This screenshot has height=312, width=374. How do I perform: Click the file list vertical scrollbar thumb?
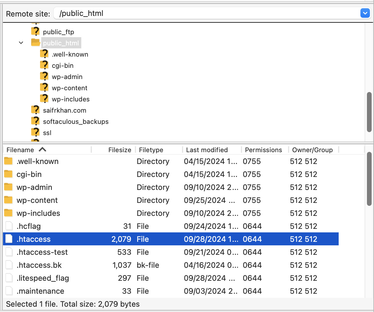tap(369, 179)
